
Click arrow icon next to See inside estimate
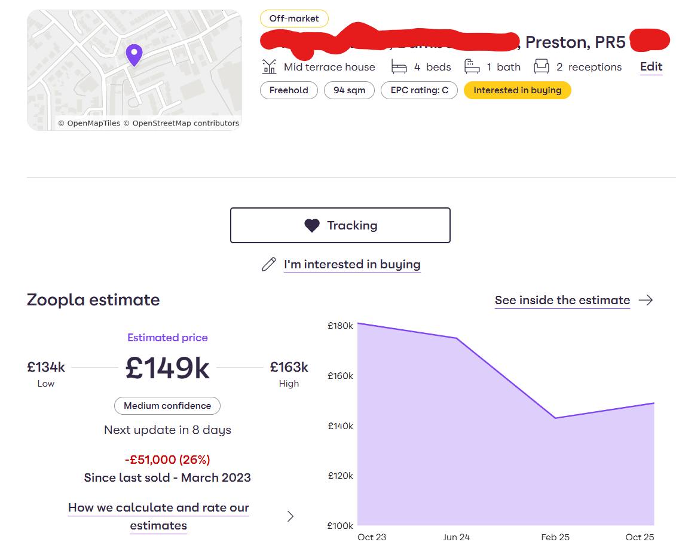(x=646, y=300)
